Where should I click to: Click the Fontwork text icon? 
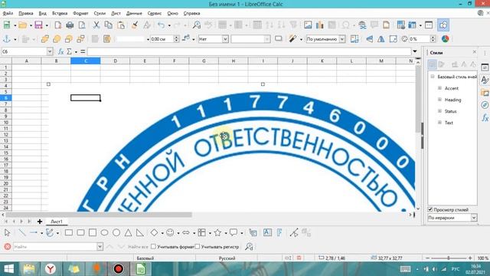[279, 232]
